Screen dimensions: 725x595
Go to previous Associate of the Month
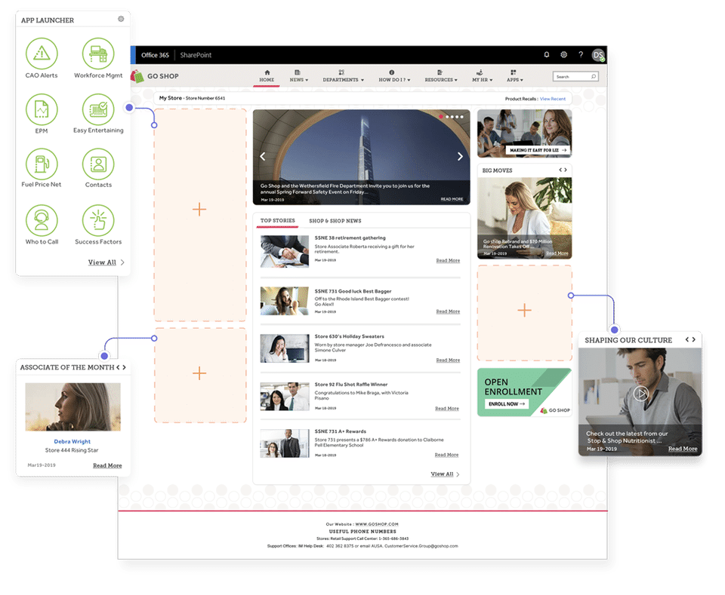118,367
